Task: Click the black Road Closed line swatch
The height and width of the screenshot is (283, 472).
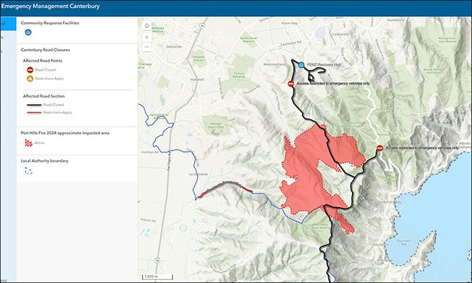Action: pyautogui.click(x=30, y=105)
